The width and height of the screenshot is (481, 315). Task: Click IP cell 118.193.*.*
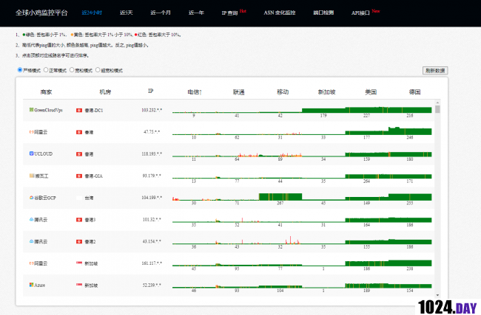[152, 154]
